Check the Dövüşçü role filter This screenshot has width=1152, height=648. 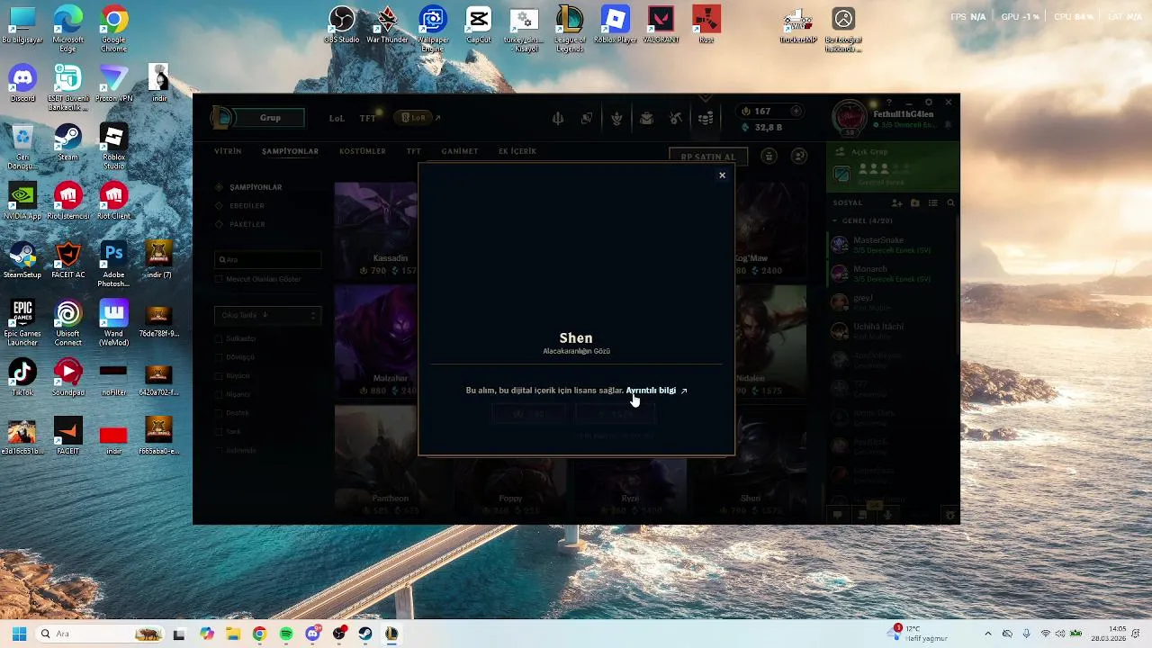coord(219,357)
